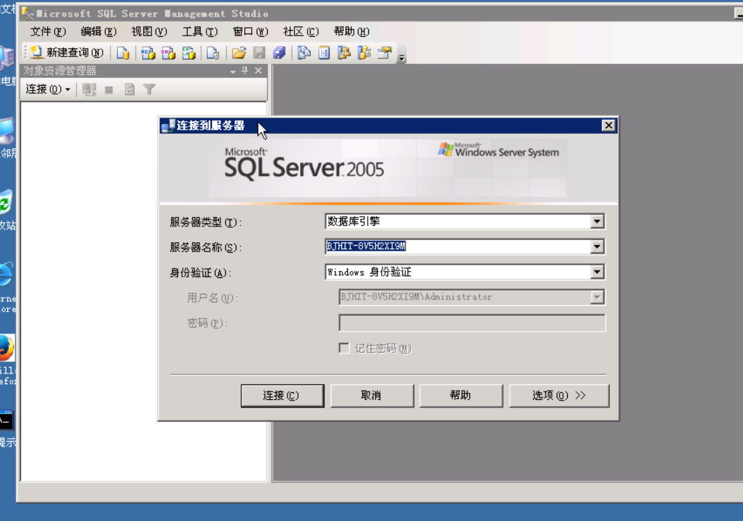
Task: Click the Connect to Server dialog title icon
Action: (168, 126)
